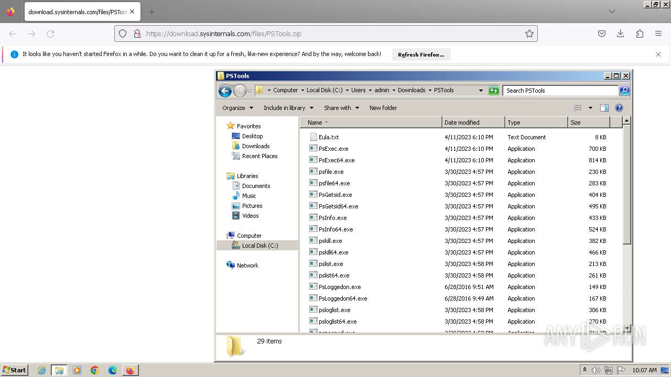Select the psloglist64.exe file

tap(338, 321)
